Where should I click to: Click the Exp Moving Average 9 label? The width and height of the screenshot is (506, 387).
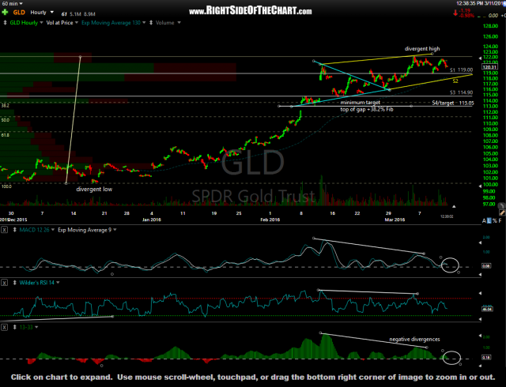pos(85,230)
